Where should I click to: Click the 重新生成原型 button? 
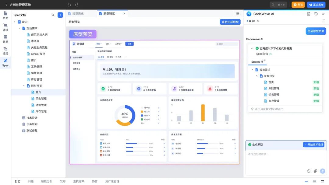pos(230,22)
